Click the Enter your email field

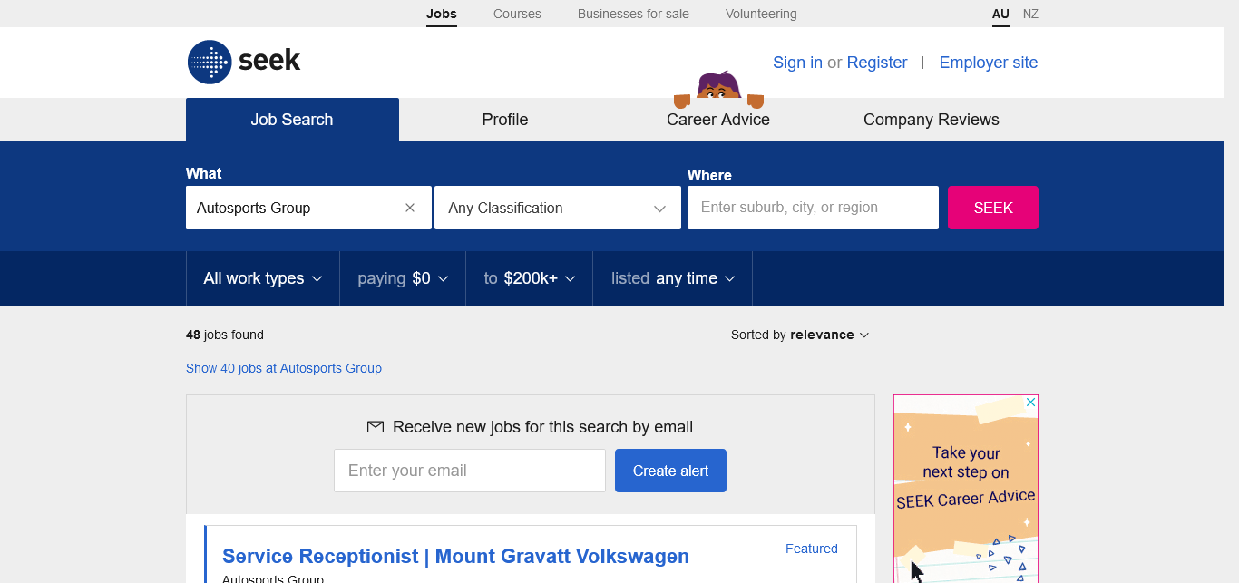coord(469,471)
